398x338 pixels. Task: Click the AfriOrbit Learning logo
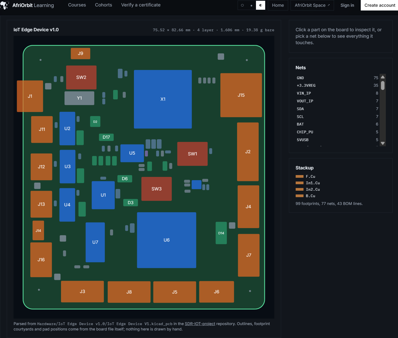click(27, 5)
